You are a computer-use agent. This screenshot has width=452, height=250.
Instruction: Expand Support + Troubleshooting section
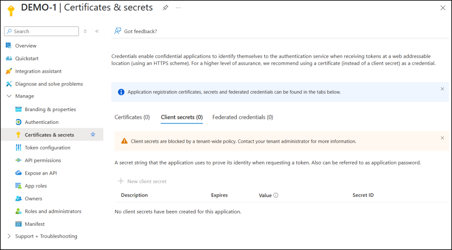[9, 236]
